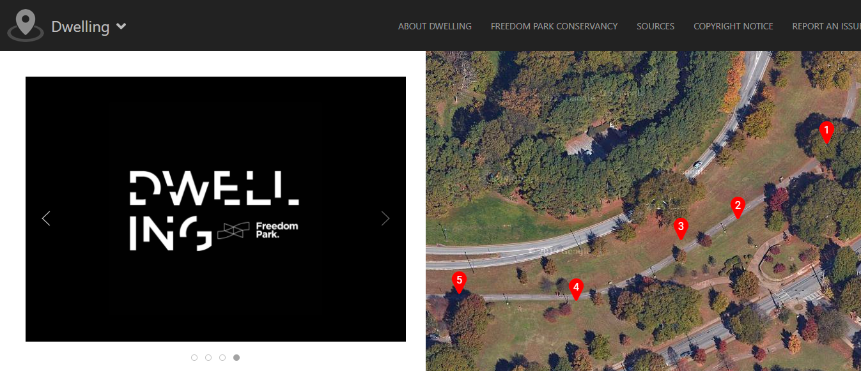Screen dimensions: 861x371
Task: Select the second carousel dot
Action: coord(208,358)
